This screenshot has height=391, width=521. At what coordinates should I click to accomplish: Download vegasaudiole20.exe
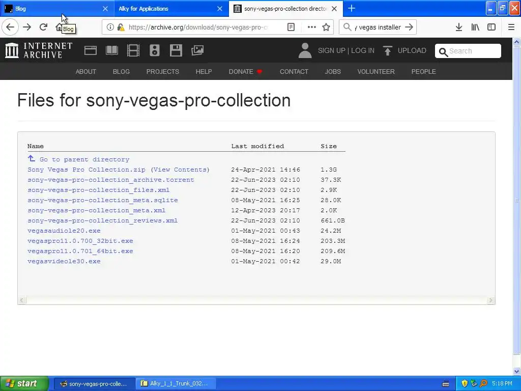64,231
